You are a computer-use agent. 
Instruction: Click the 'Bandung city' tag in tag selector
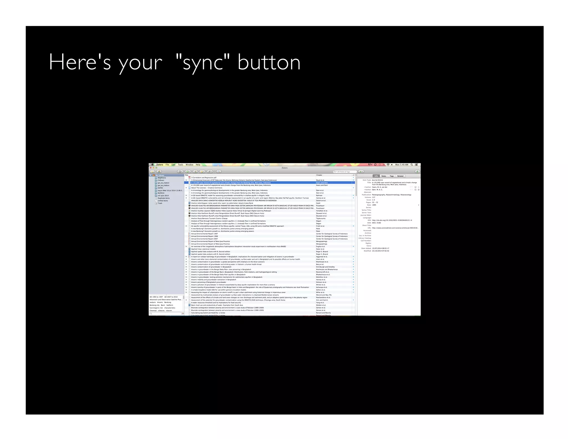154,305
